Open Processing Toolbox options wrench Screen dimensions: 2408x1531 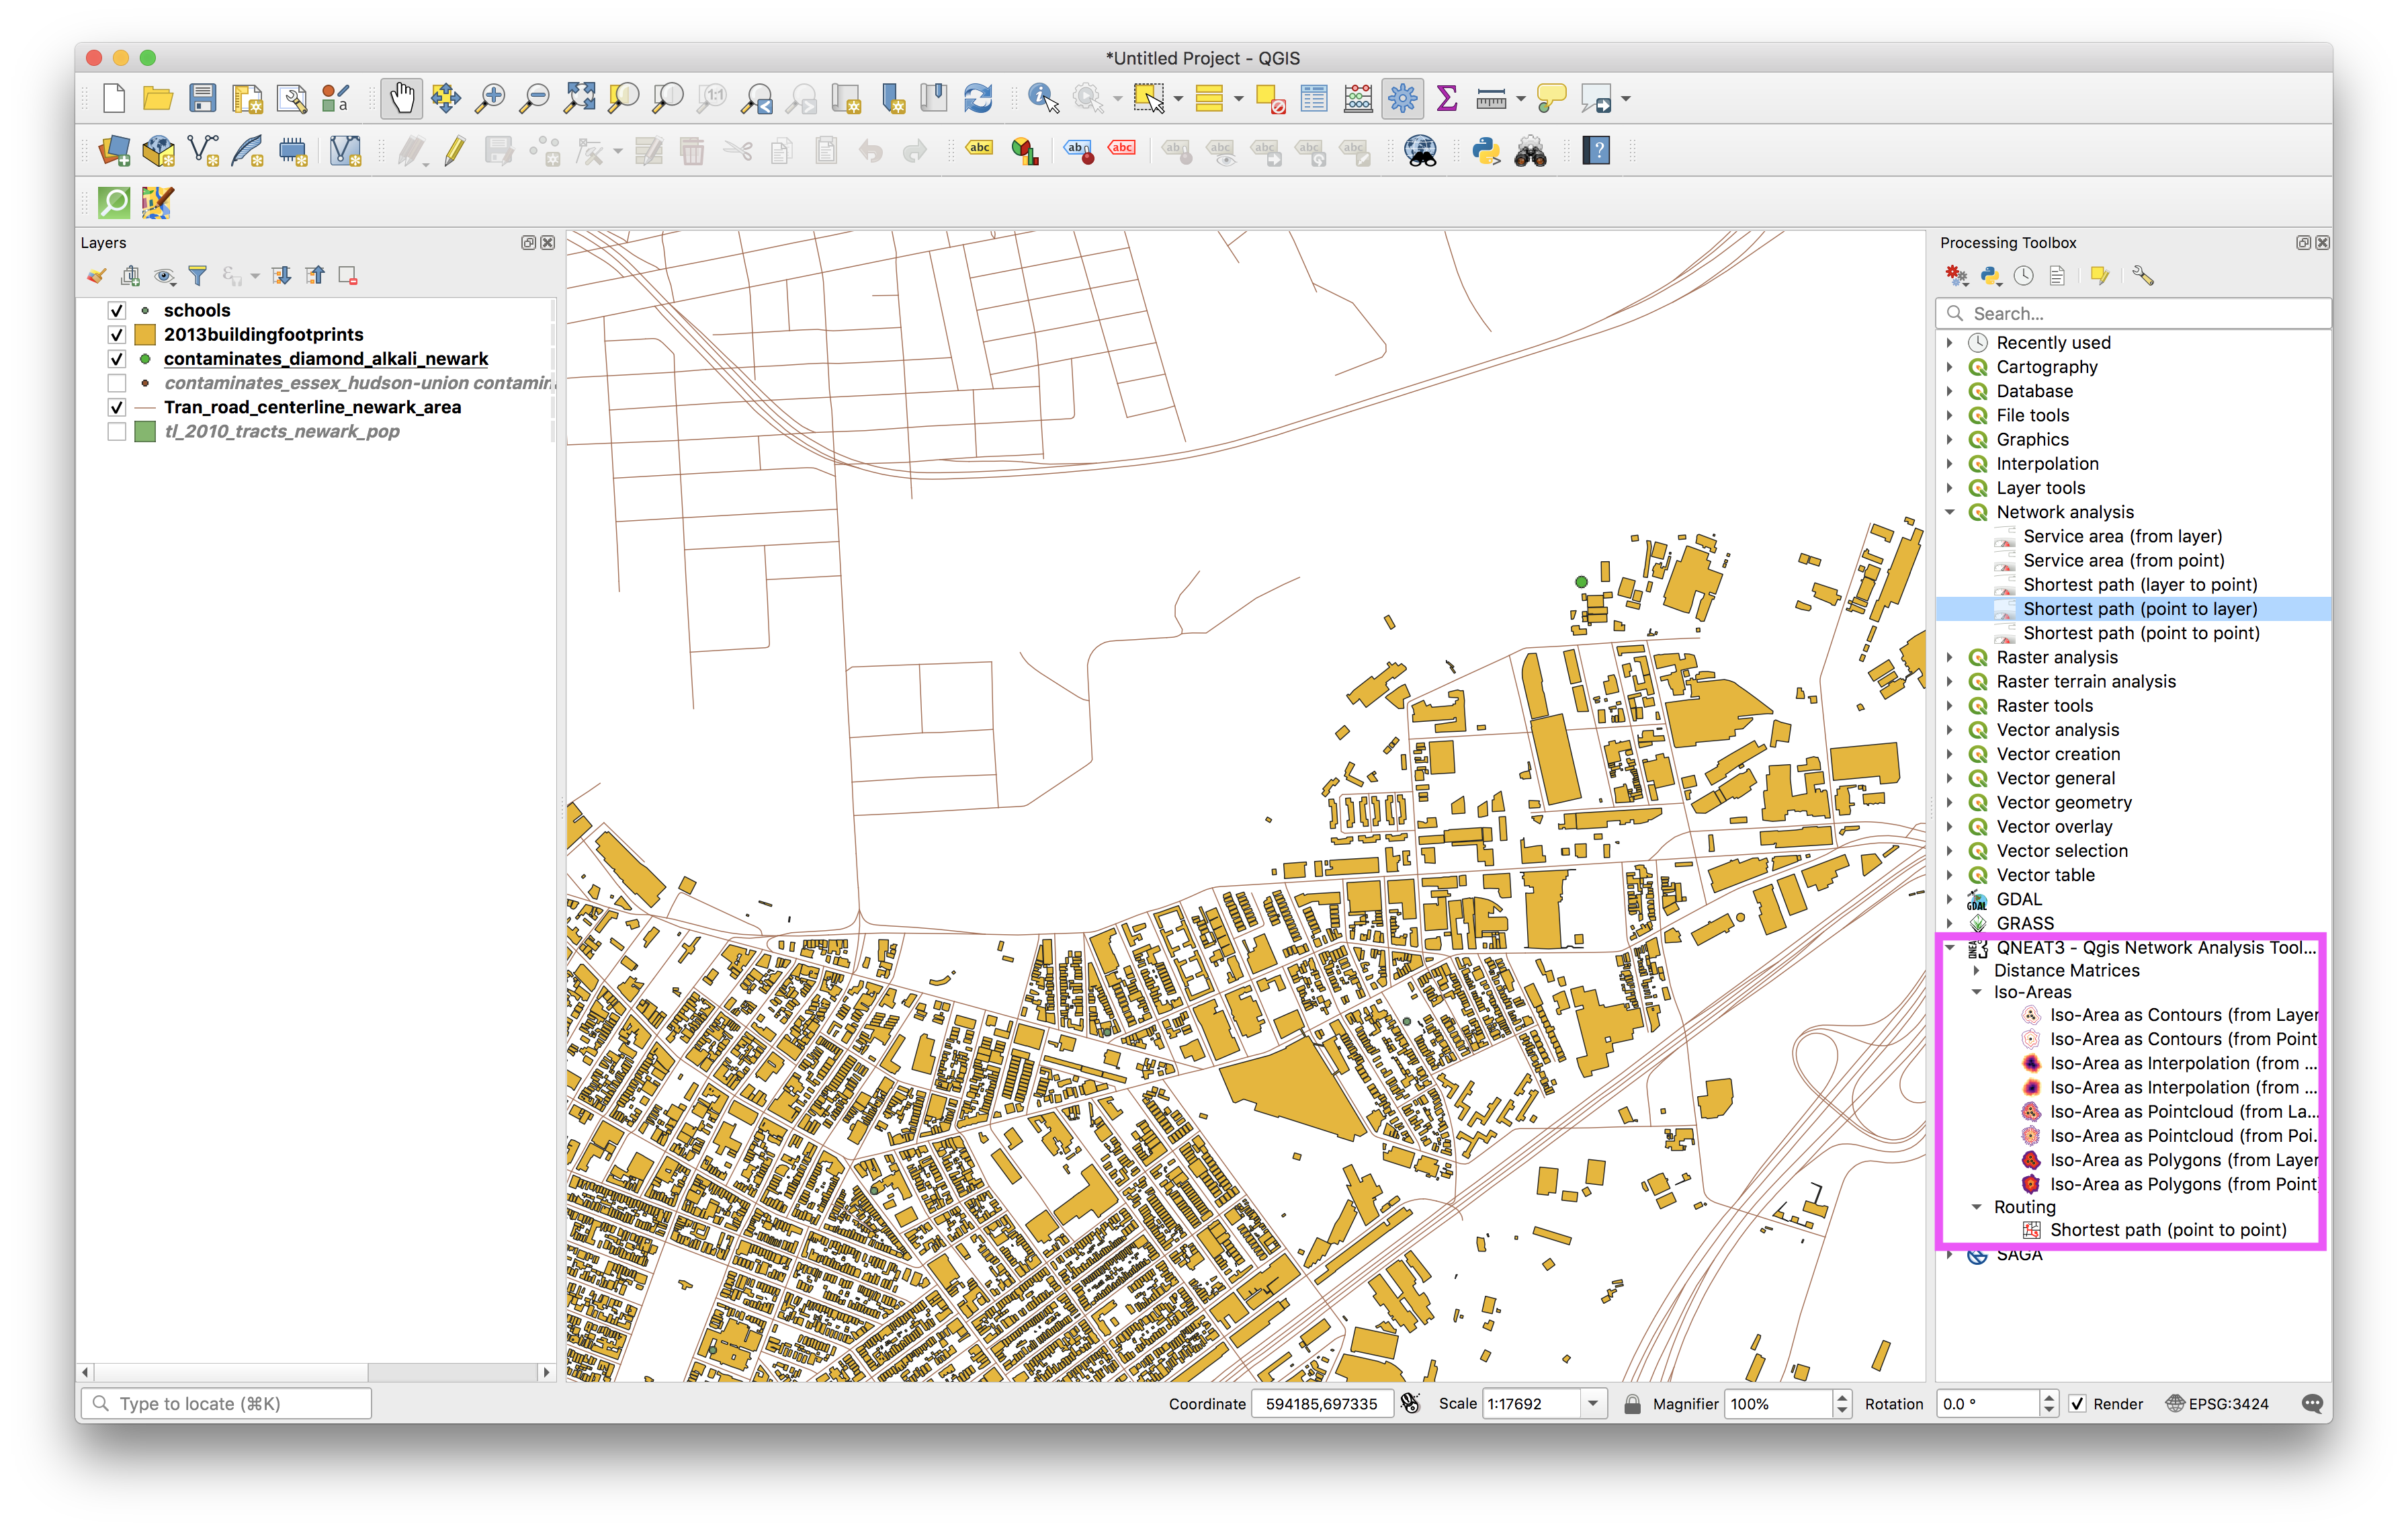(2142, 276)
